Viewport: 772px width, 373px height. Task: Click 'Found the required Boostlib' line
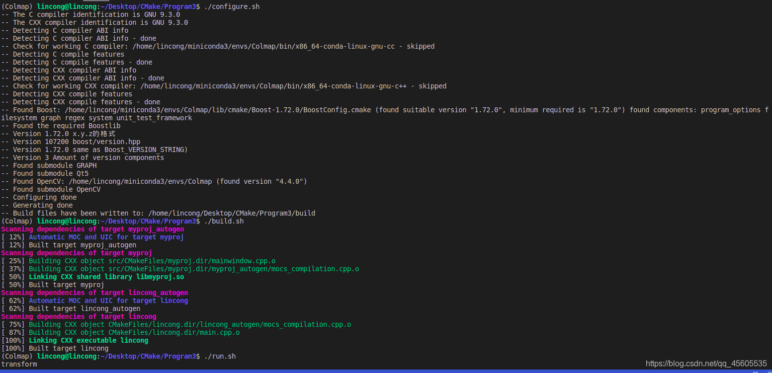click(x=61, y=126)
